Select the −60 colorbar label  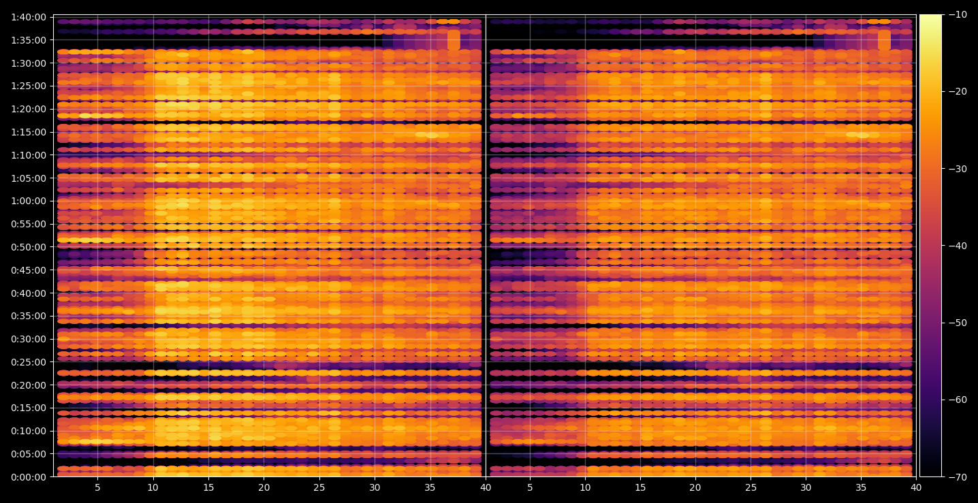957,399
